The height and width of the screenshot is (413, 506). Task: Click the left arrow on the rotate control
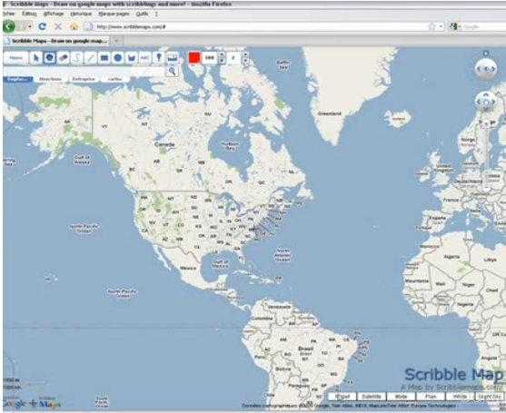click(479, 69)
